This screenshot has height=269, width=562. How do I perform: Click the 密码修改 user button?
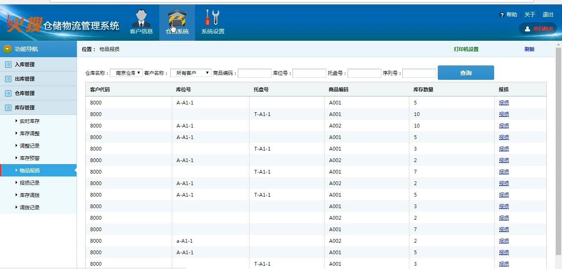538,28
